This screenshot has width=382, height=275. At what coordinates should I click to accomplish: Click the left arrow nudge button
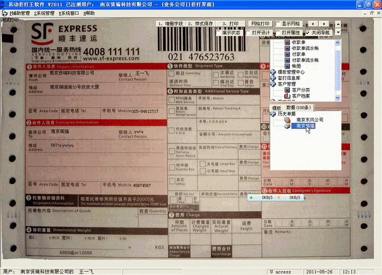pyautogui.click(x=313, y=24)
